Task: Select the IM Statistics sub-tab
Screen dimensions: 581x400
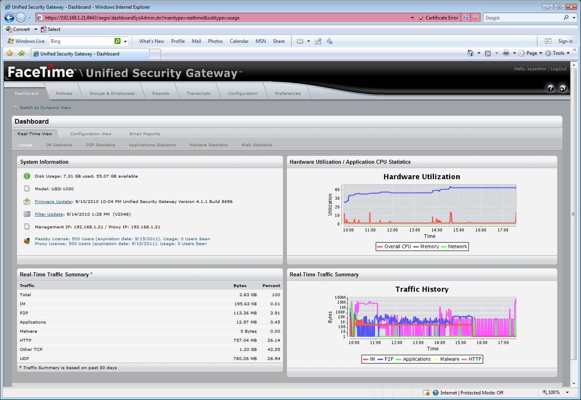Action: [59, 145]
